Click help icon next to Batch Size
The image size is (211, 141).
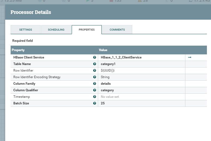point(95,103)
